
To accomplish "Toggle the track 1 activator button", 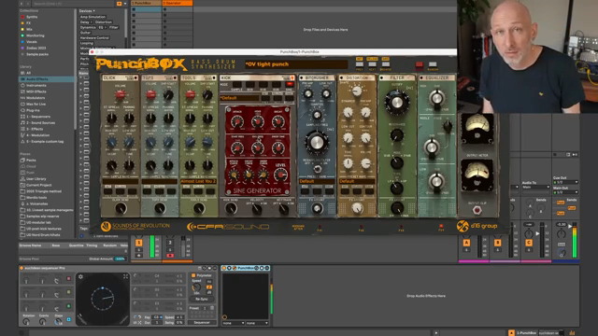I will point(139,243).
